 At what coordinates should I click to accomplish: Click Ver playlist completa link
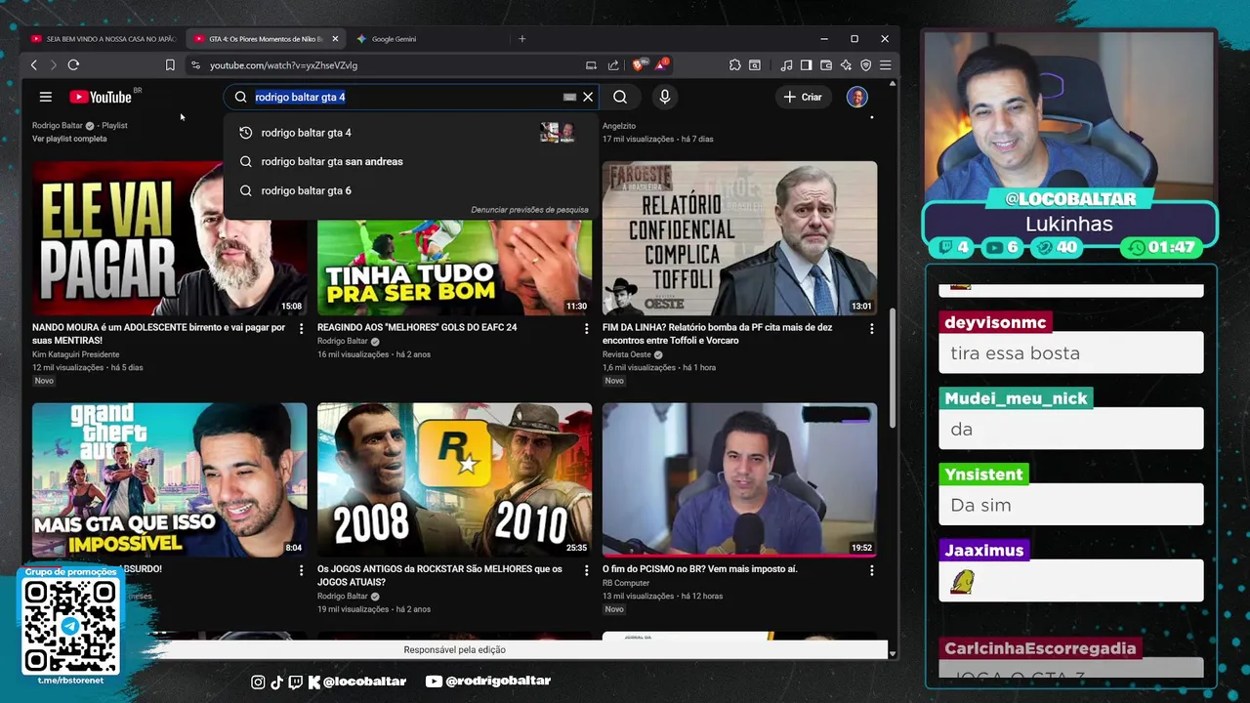69,139
